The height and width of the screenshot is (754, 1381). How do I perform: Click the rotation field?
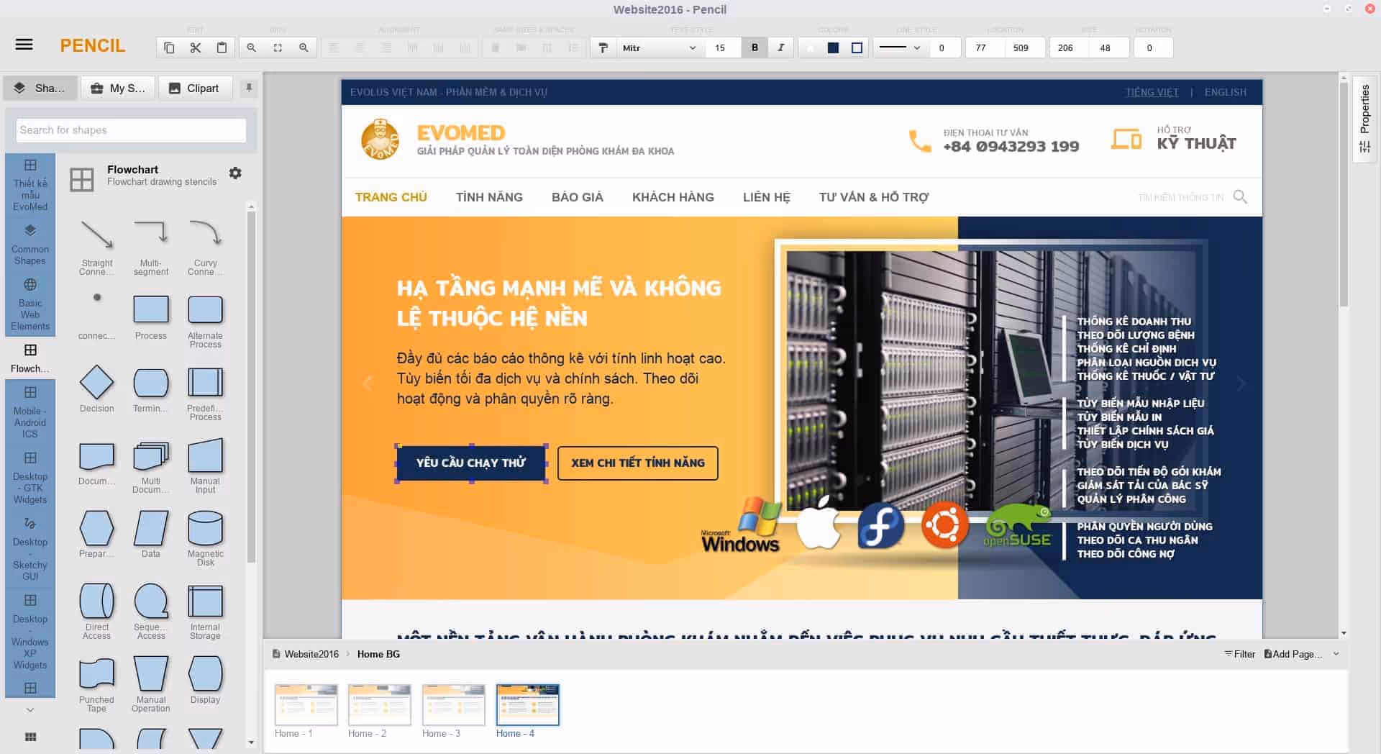tap(1153, 47)
